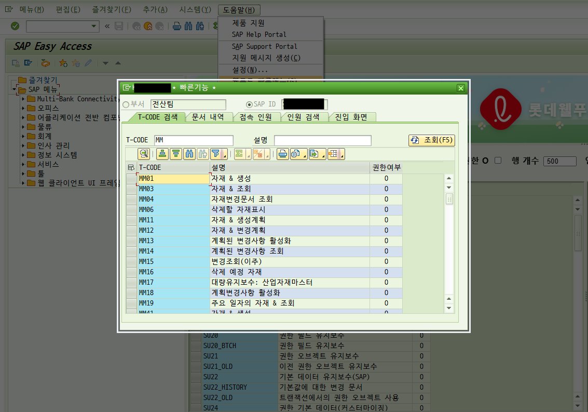
Task: Open Find binoculars in the dialog toolbar
Action: pos(189,154)
